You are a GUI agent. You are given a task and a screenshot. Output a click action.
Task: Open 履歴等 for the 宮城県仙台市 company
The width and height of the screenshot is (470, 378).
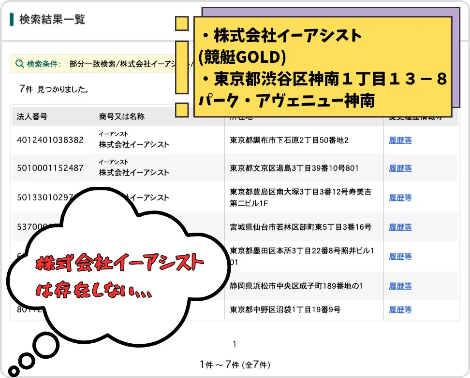[399, 227]
